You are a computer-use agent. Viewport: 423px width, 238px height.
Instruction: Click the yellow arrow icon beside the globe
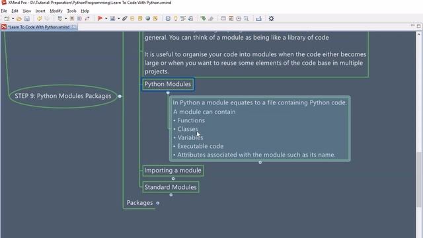[155, 19]
